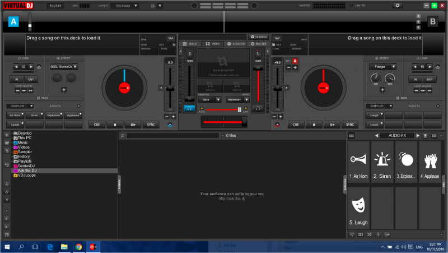Click the search magnifier icon in the browser
The height and width of the screenshot is (253, 448).
tap(123, 136)
